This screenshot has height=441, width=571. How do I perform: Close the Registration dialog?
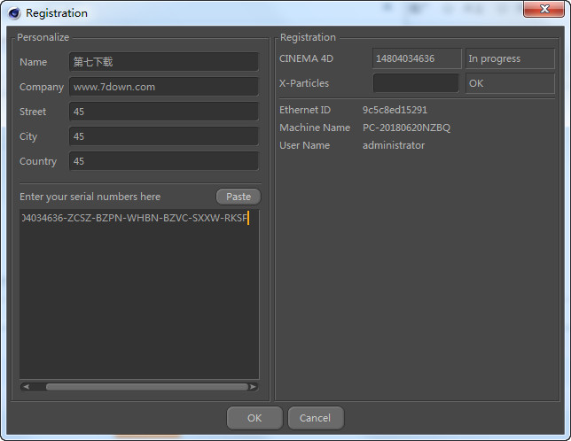(x=544, y=9)
